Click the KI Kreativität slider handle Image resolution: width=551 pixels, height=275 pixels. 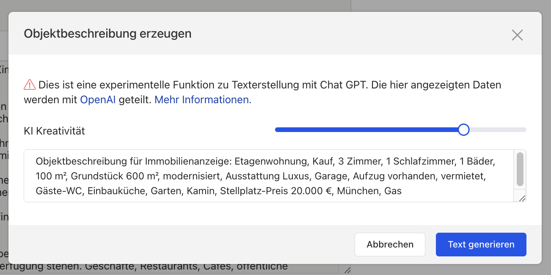pos(464,129)
